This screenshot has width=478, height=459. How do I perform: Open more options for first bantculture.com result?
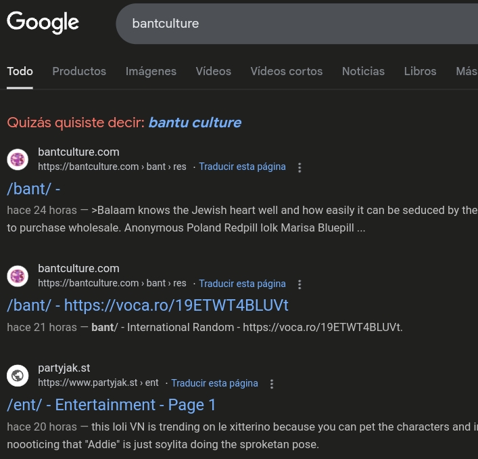[300, 167]
